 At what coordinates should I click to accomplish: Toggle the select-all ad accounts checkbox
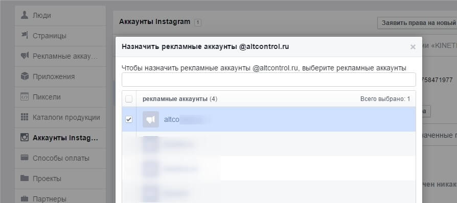click(x=128, y=99)
